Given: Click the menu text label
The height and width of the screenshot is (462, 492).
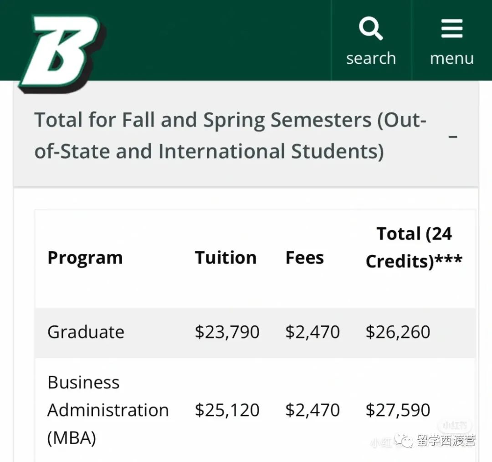Looking at the screenshot, I should click(x=452, y=58).
